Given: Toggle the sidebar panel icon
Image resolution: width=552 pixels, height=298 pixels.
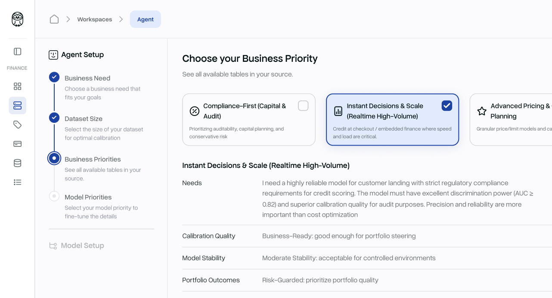Looking at the screenshot, I should coord(17,52).
